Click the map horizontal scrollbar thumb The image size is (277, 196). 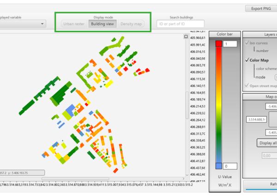[75, 179]
